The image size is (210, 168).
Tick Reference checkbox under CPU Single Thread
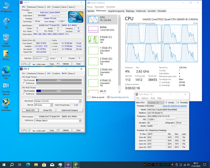click(x=24, y=83)
